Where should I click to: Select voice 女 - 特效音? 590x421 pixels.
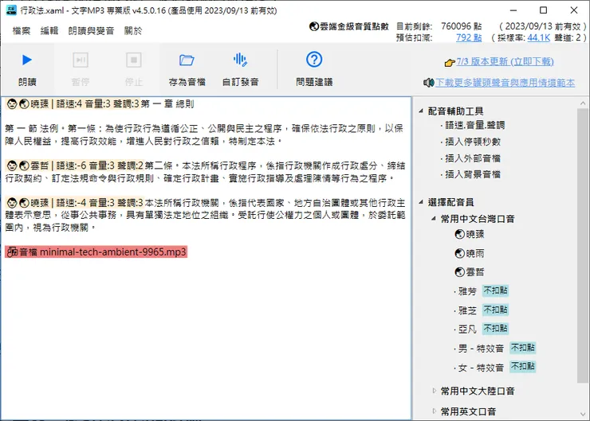pyautogui.click(x=481, y=368)
